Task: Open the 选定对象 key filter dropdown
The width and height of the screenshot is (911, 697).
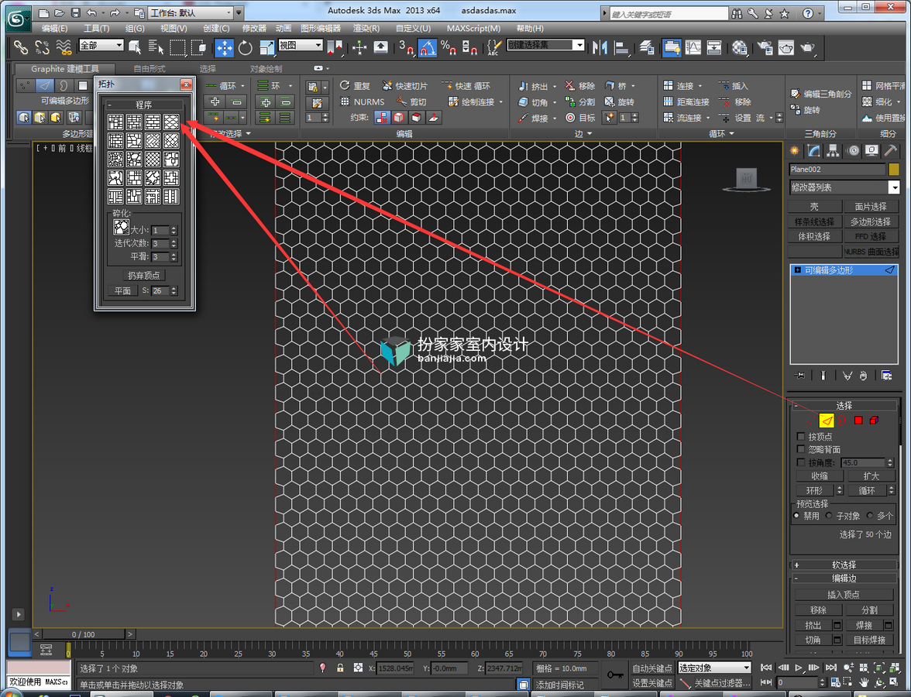Action: pyautogui.click(x=714, y=668)
